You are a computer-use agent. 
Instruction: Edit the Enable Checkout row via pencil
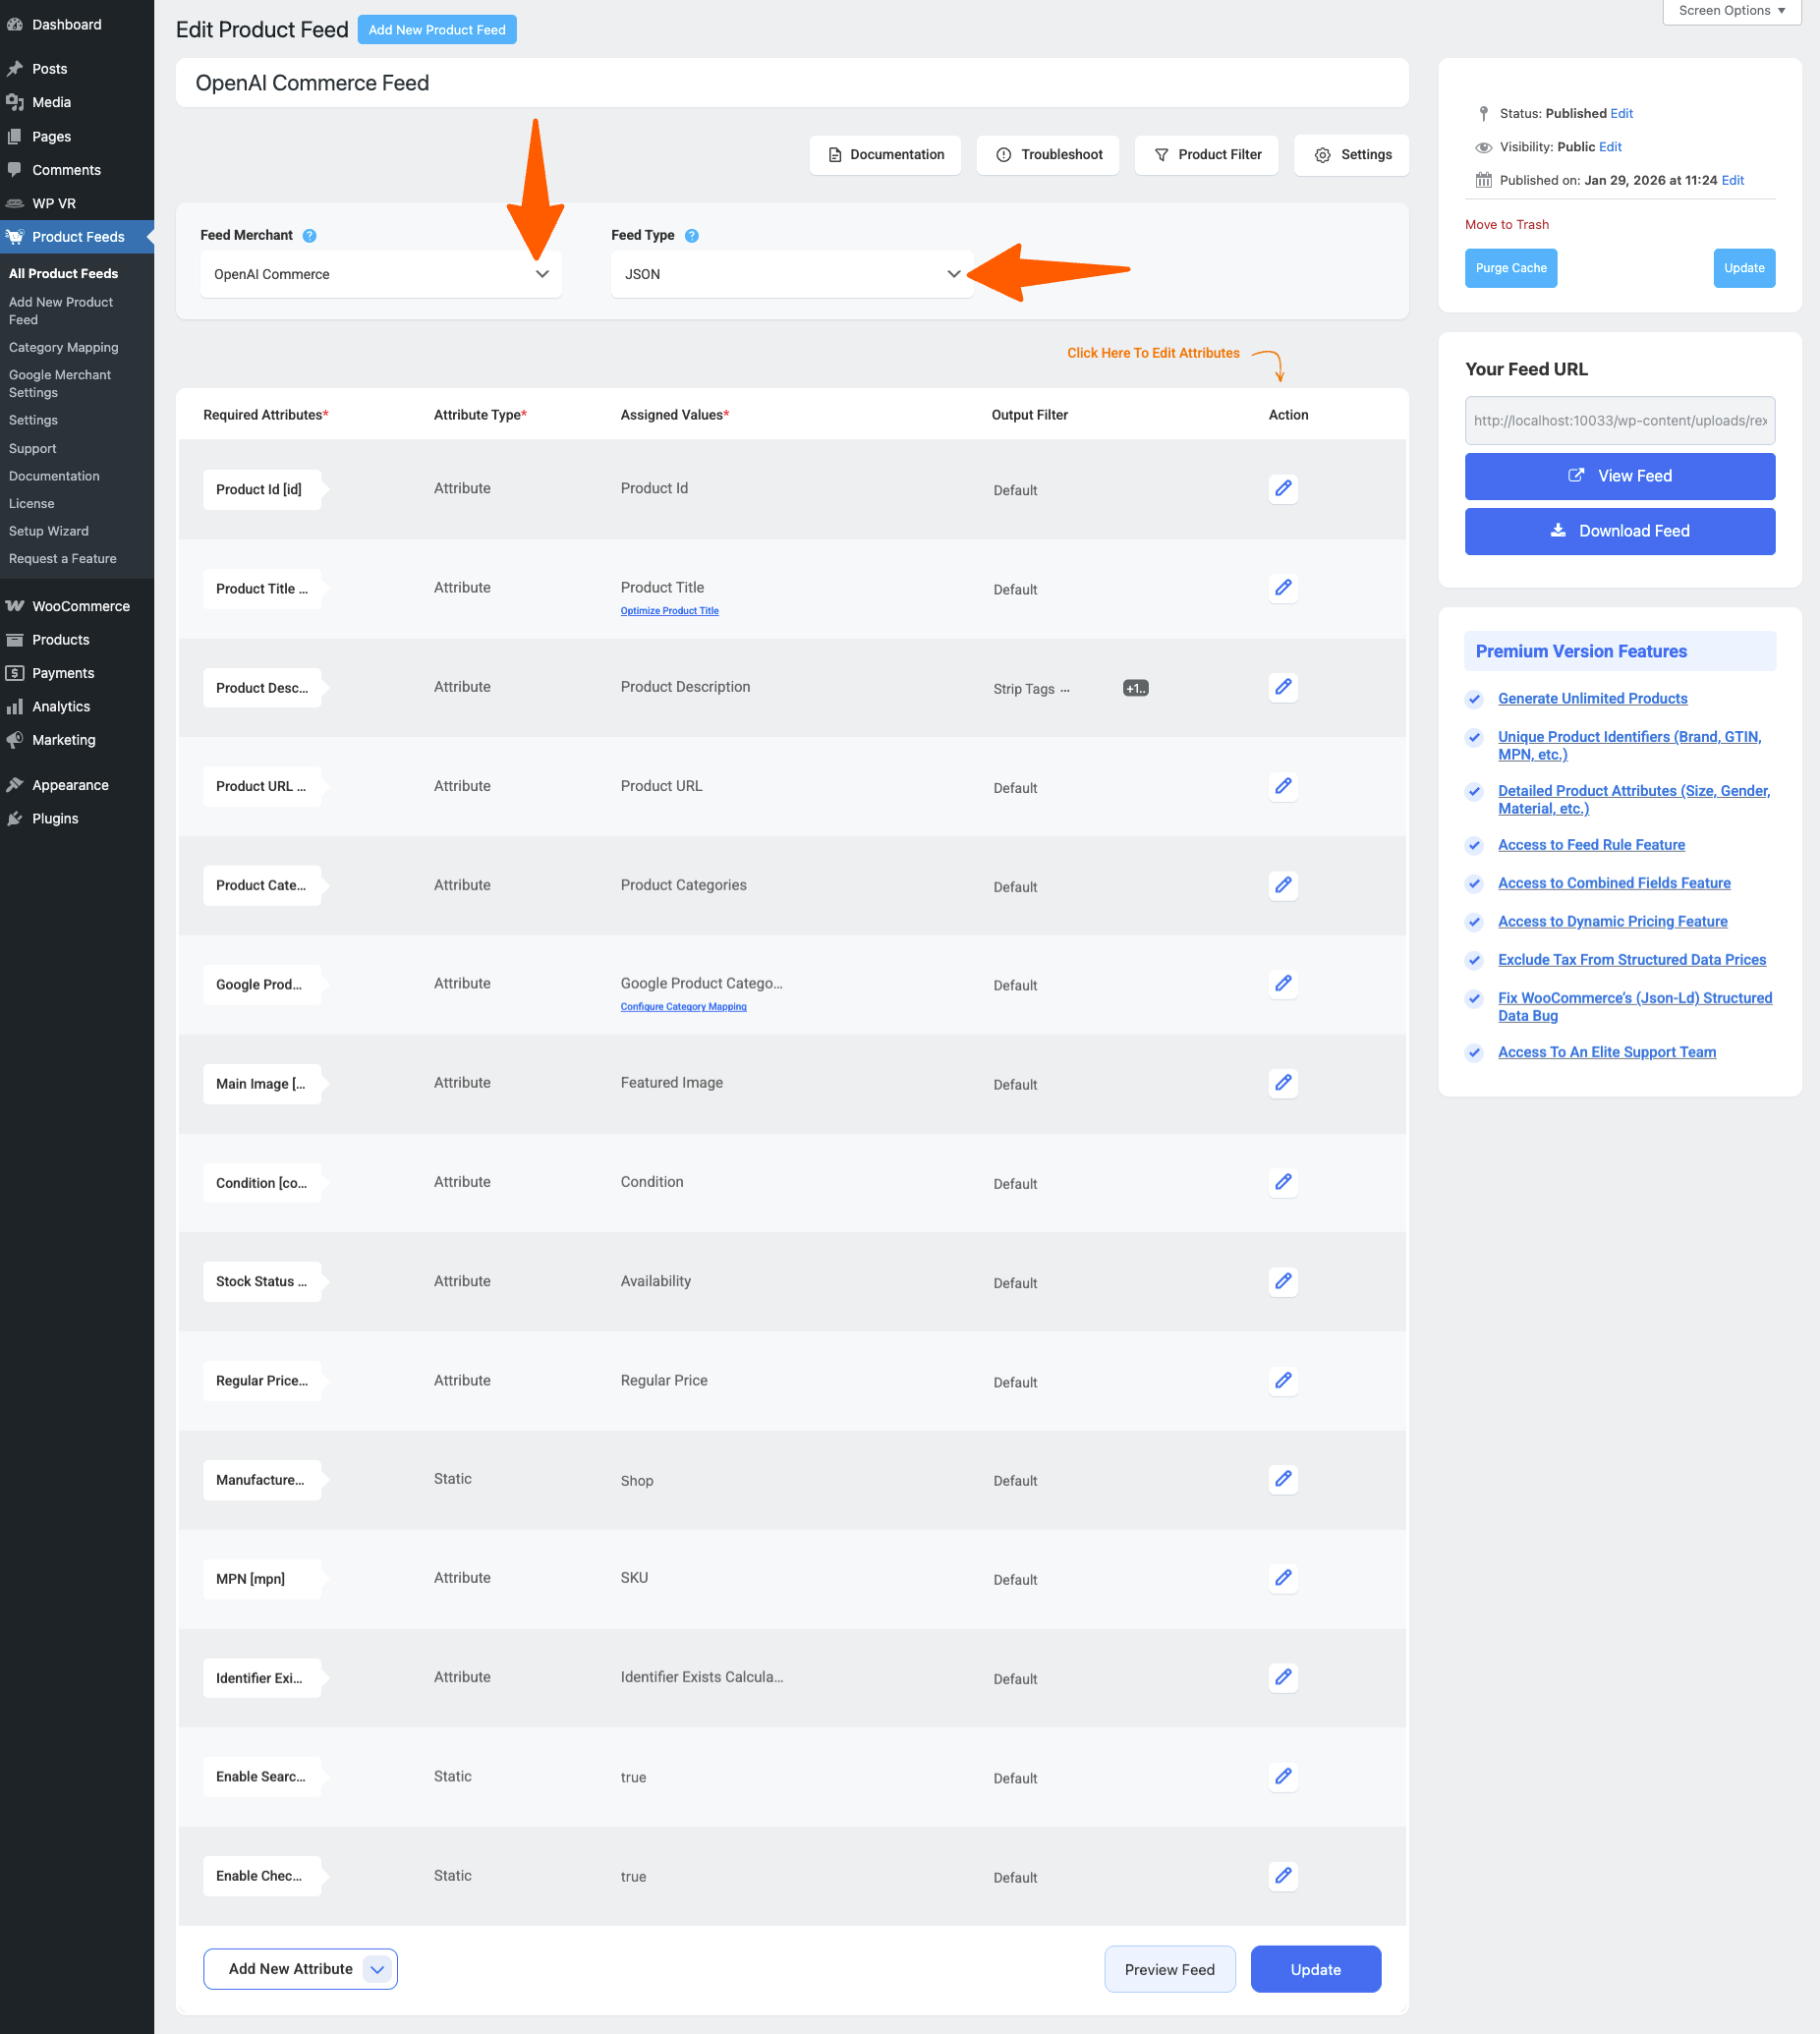pos(1283,1876)
